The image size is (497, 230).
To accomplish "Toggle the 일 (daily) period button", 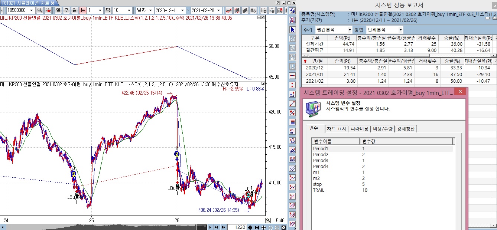I will 58,10.
